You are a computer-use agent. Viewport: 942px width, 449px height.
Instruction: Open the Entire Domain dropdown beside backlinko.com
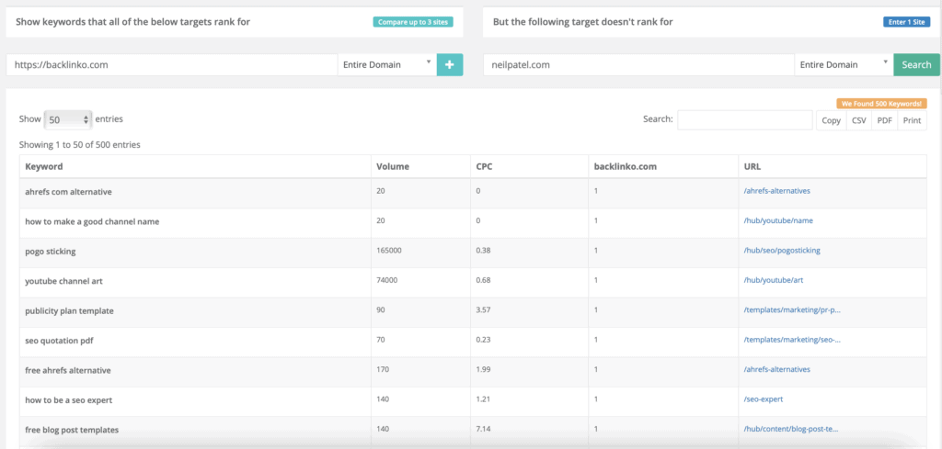click(x=387, y=65)
